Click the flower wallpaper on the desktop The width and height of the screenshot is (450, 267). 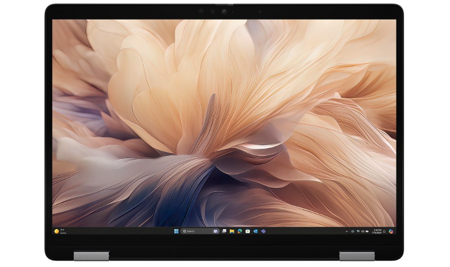(x=225, y=112)
